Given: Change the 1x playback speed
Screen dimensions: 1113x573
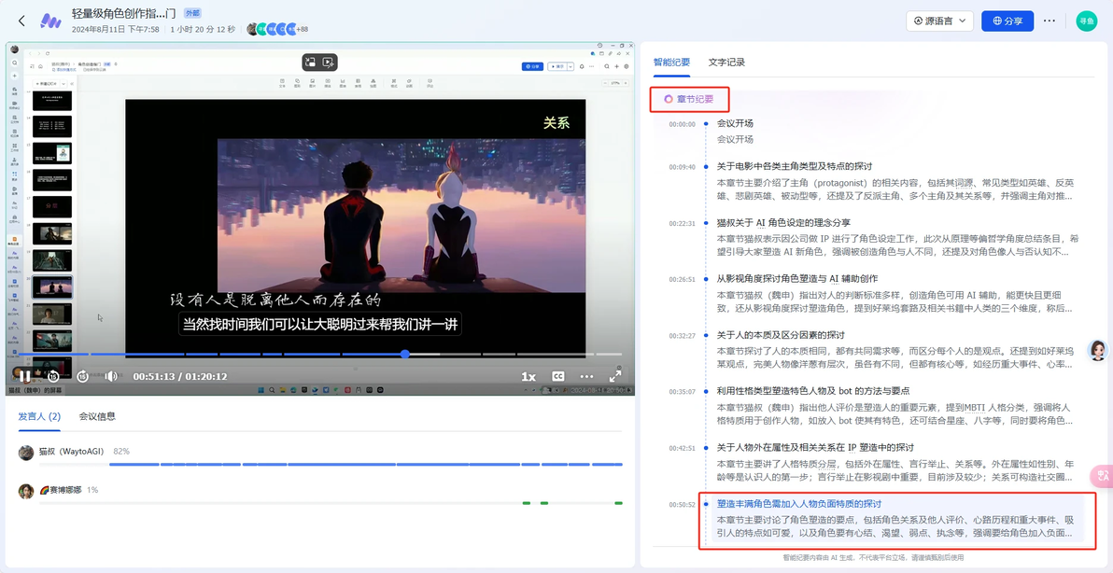Looking at the screenshot, I should (528, 377).
